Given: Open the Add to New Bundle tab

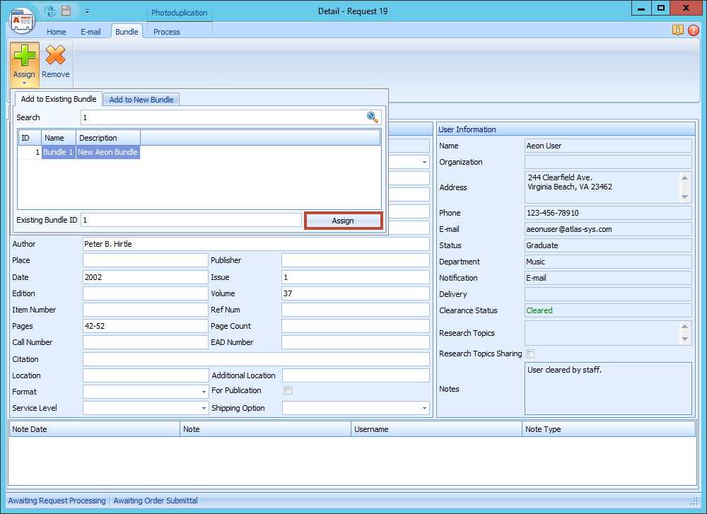Looking at the screenshot, I should pyautogui.click(x=141, y=99).
